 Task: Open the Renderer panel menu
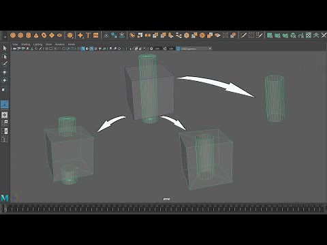point(60,44)
